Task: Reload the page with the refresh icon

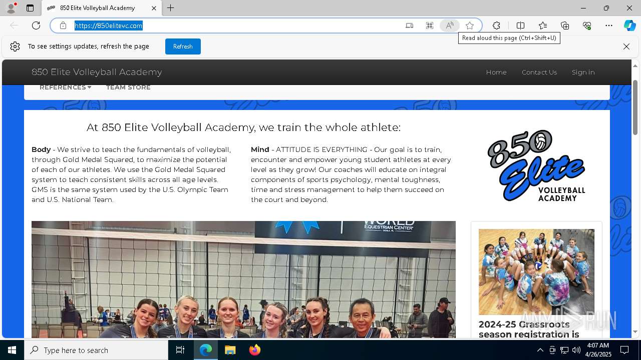Action: [x=36, y=25]
